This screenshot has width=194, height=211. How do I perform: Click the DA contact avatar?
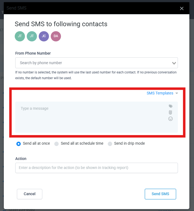(56, 36)
